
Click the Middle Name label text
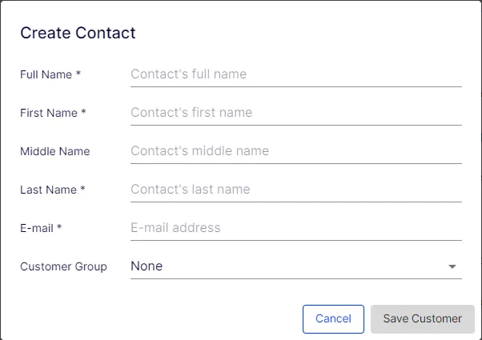(x=55, y=151)
